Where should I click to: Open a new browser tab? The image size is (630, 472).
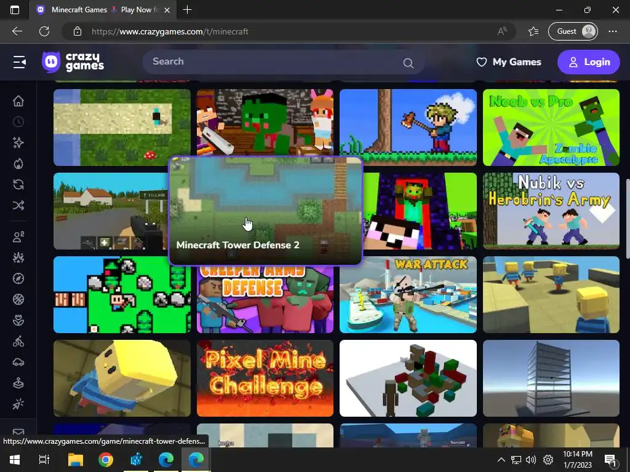[x=187, y=10]
